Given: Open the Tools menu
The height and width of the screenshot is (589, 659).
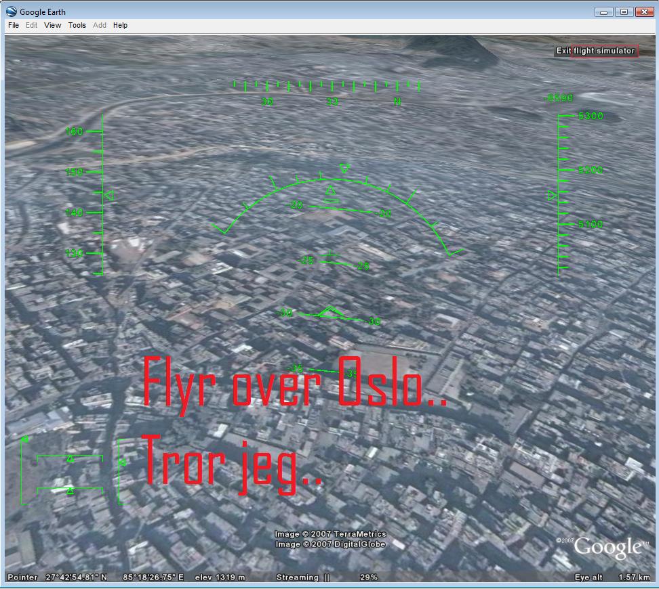Looking at the screenshot, I should [x=77, y=25].
